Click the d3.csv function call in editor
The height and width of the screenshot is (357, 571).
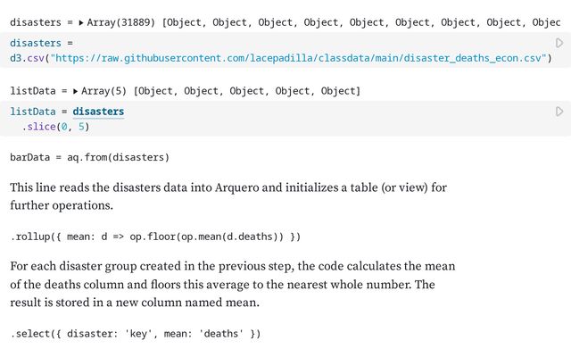coord(27,58)
